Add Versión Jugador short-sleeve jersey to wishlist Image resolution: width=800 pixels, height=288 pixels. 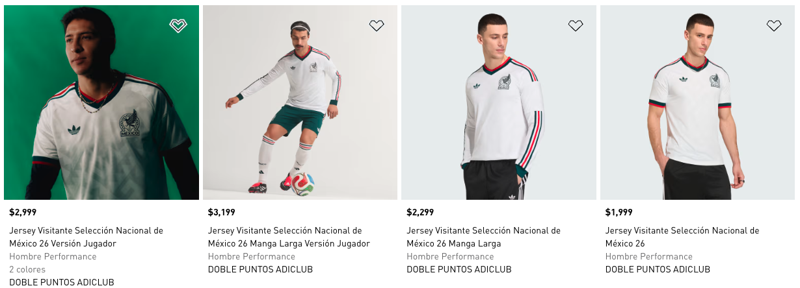178,26
